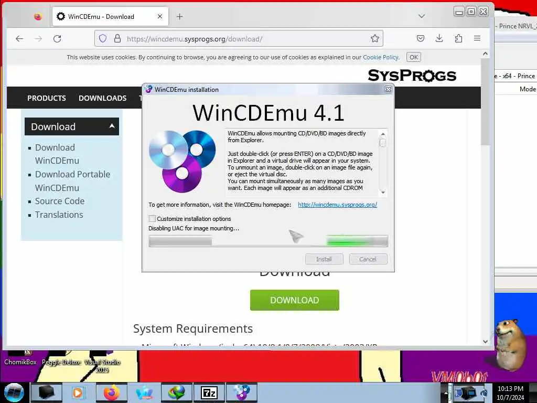Save page to Pocket icon
This screenshot has width=537, height=403.
[421, 38]
